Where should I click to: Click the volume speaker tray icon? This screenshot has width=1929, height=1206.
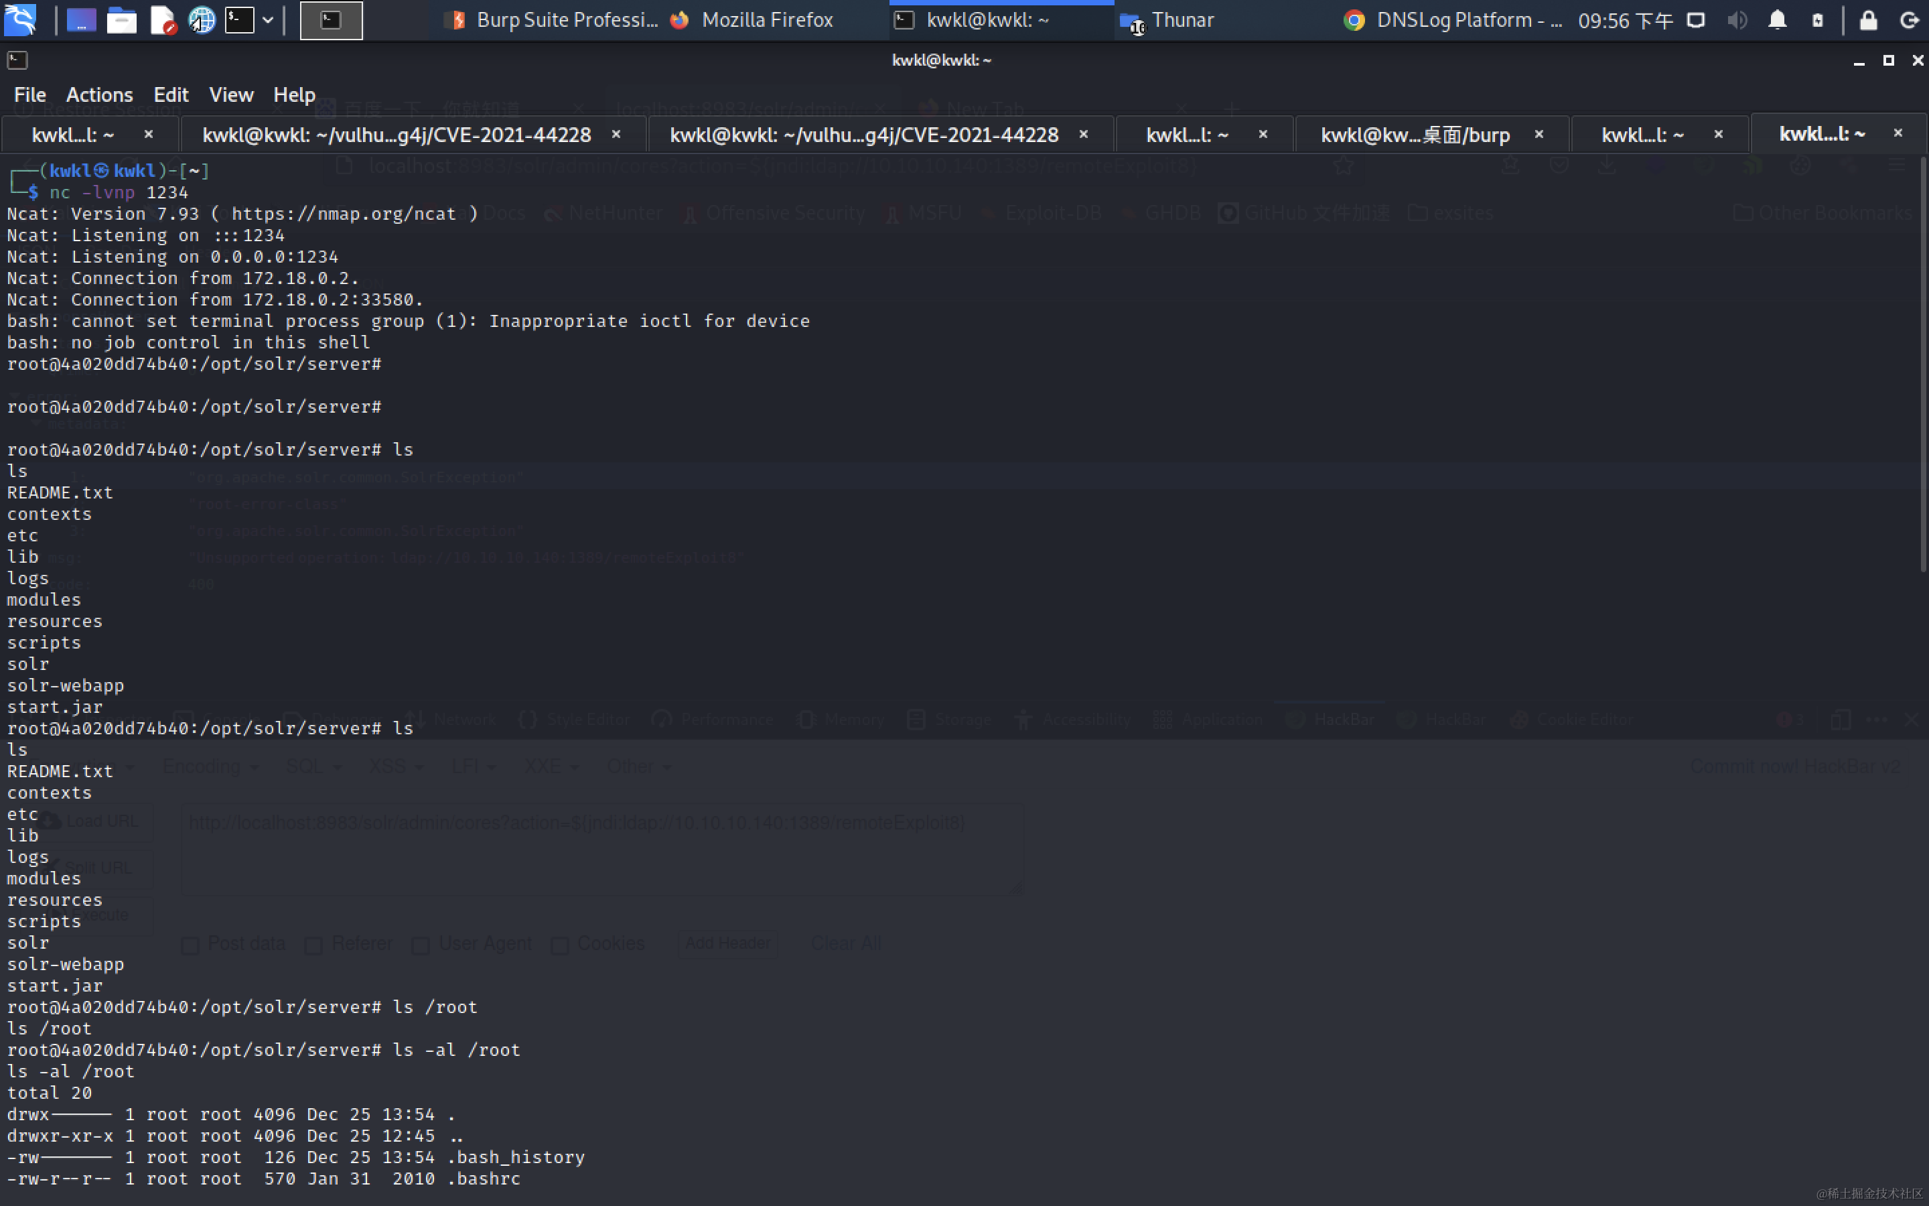[1736, 20]
